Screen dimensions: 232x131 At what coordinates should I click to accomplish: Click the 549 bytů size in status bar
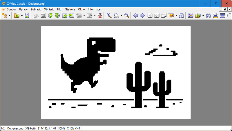pyautogui.click(x=30, y=128)
